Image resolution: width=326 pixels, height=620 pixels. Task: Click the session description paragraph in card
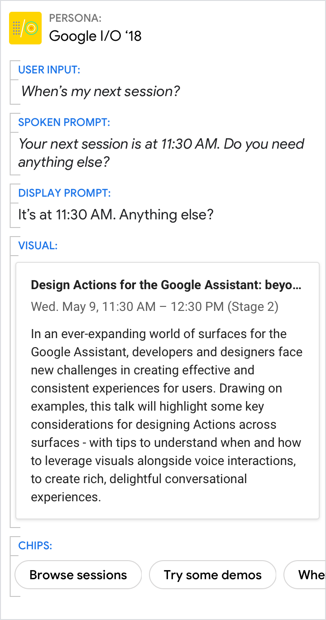click(166, 415)
